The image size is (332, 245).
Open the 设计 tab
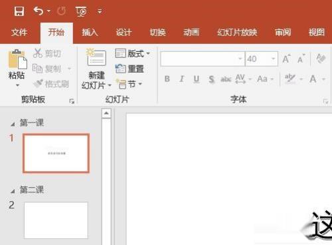coord(124,33)
